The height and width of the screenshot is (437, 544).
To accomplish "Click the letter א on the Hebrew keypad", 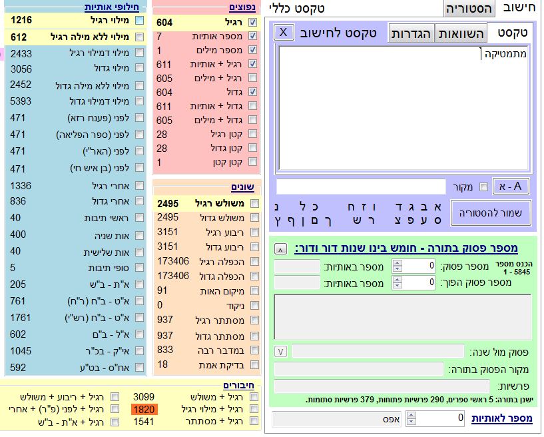I will coord(436,207).
